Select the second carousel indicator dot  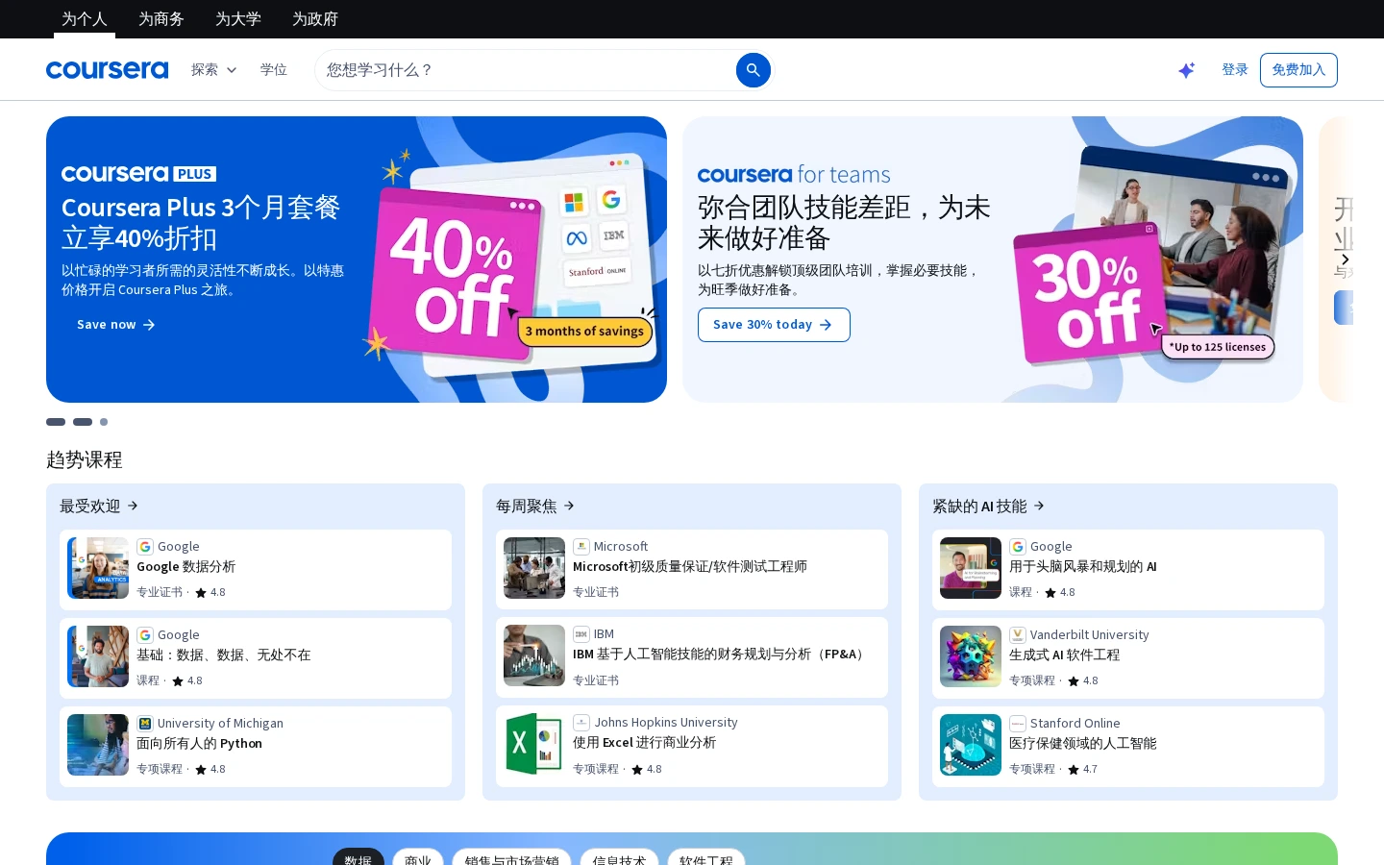click(x=83, y=422)
